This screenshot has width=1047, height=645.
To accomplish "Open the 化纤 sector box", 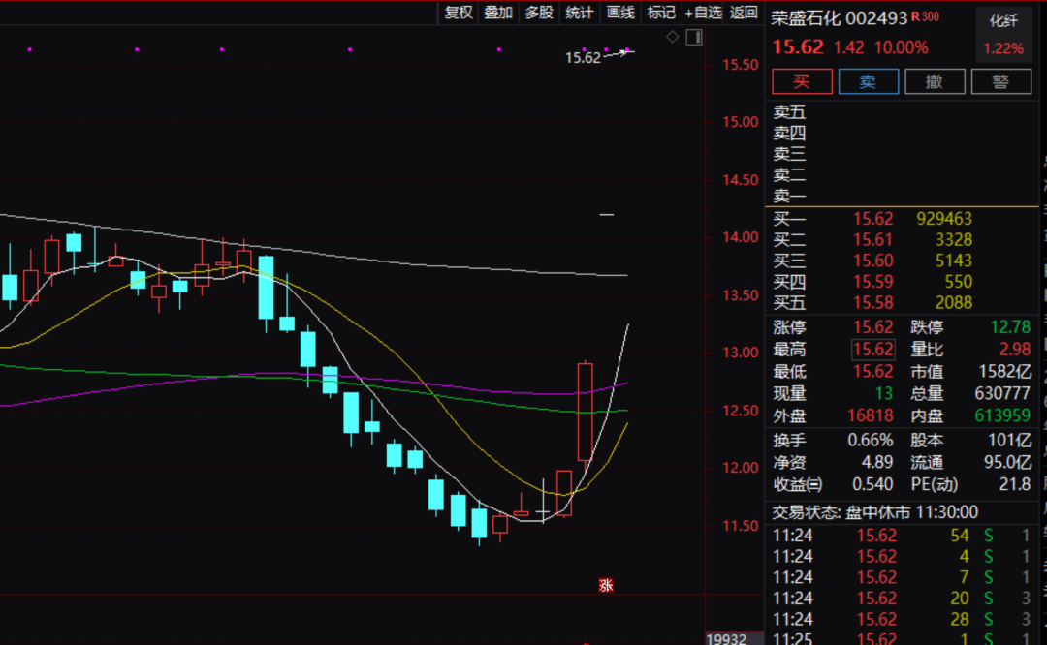I will pos(1003,34).
